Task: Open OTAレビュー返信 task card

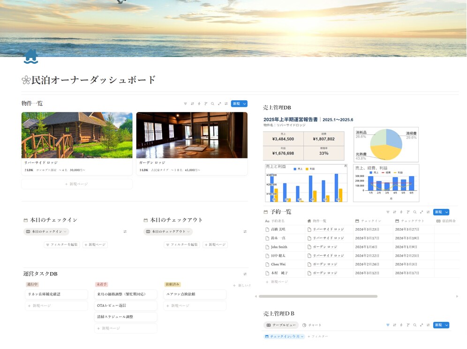Action: [125, 305]
